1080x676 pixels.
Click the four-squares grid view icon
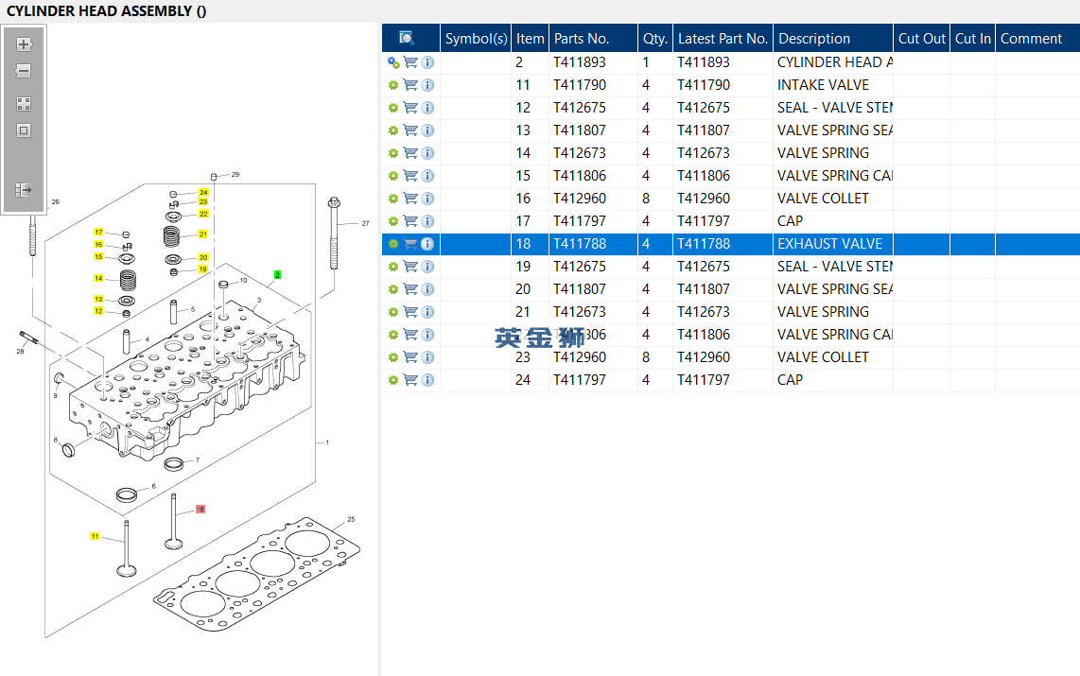click(x=24, y=104)
